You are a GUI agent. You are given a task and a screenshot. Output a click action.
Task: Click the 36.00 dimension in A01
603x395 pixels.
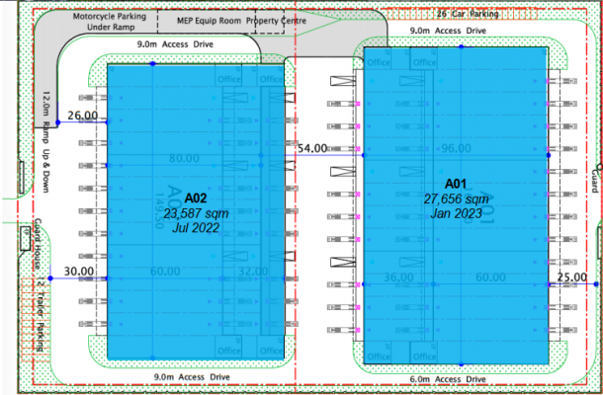tap(398, 277)
